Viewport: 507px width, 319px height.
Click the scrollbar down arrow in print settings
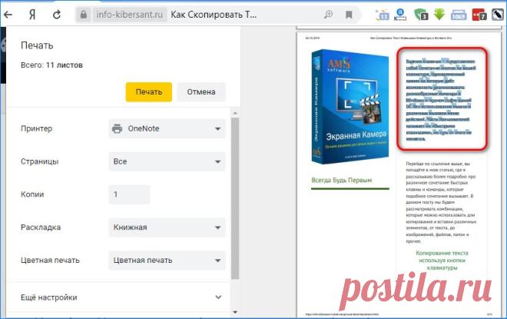(235, 312)
